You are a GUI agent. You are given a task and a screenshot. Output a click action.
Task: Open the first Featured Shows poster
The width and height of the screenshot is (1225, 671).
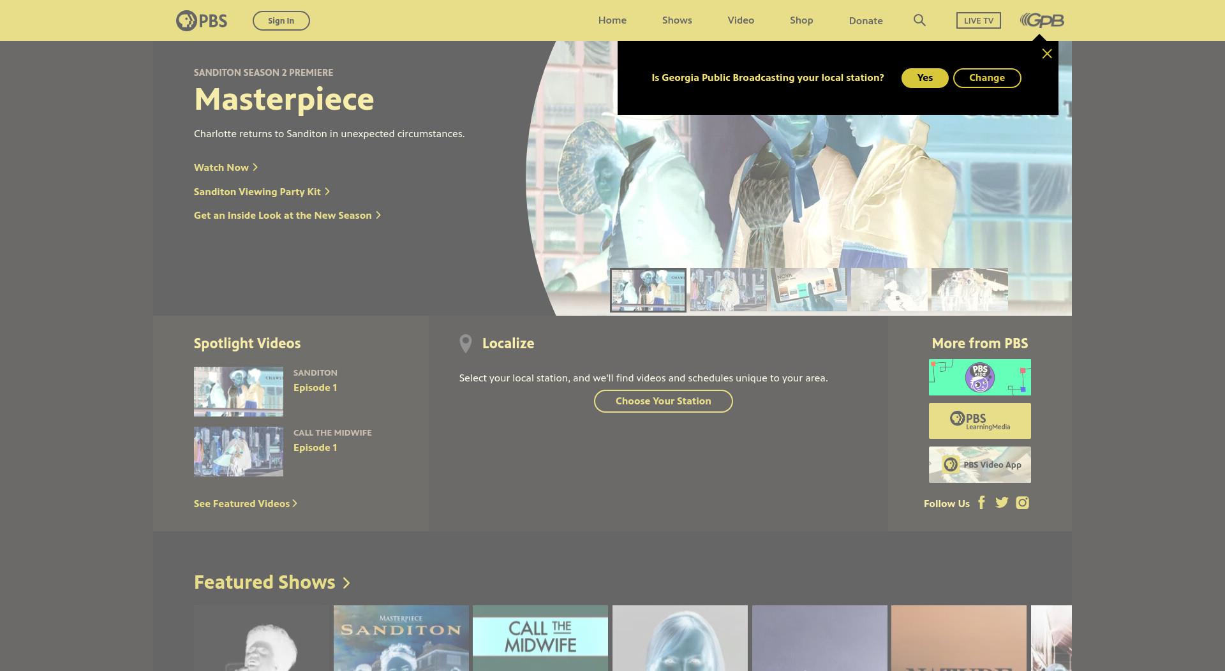click(x=262, y=638)
